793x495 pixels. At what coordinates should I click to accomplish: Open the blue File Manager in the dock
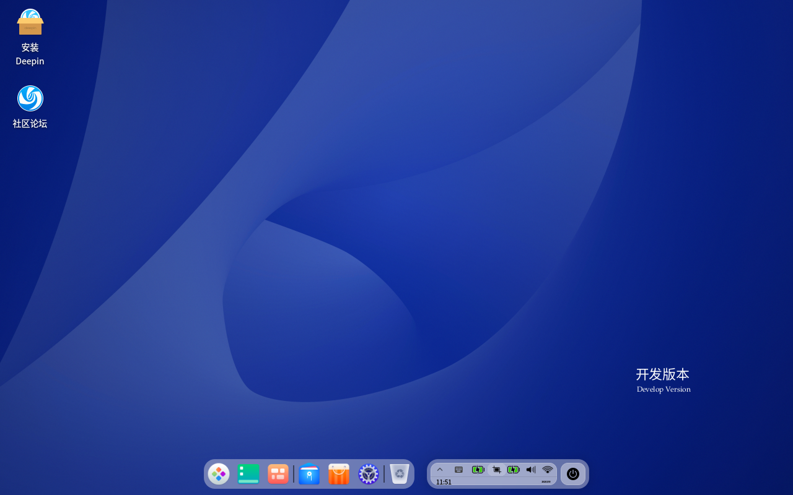[x=309, y=474]
